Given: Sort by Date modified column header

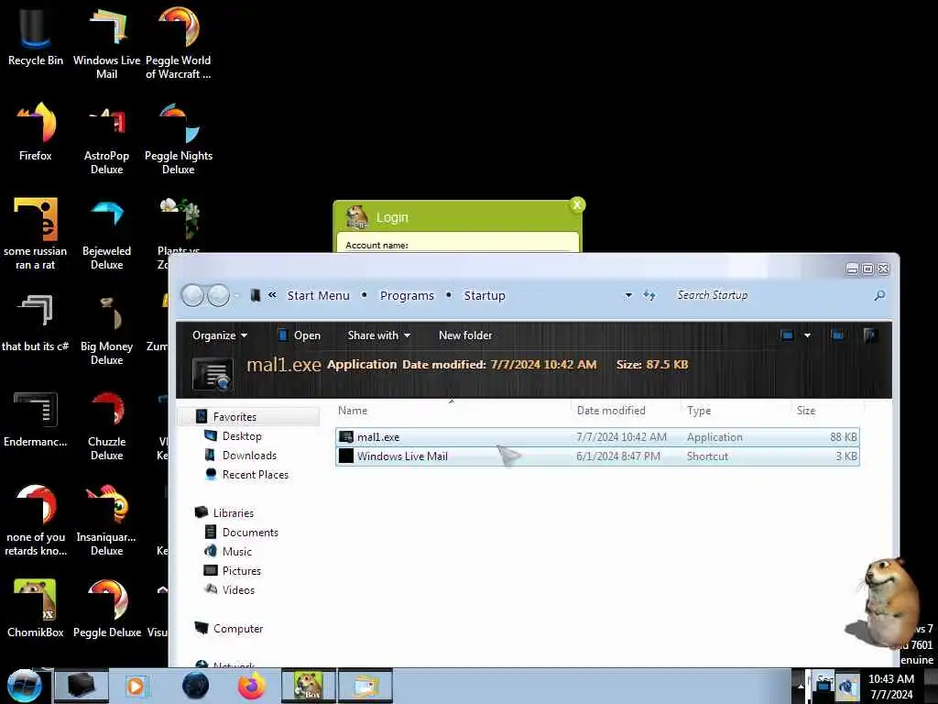Looking at the screenshot, I should coord(626,411).
